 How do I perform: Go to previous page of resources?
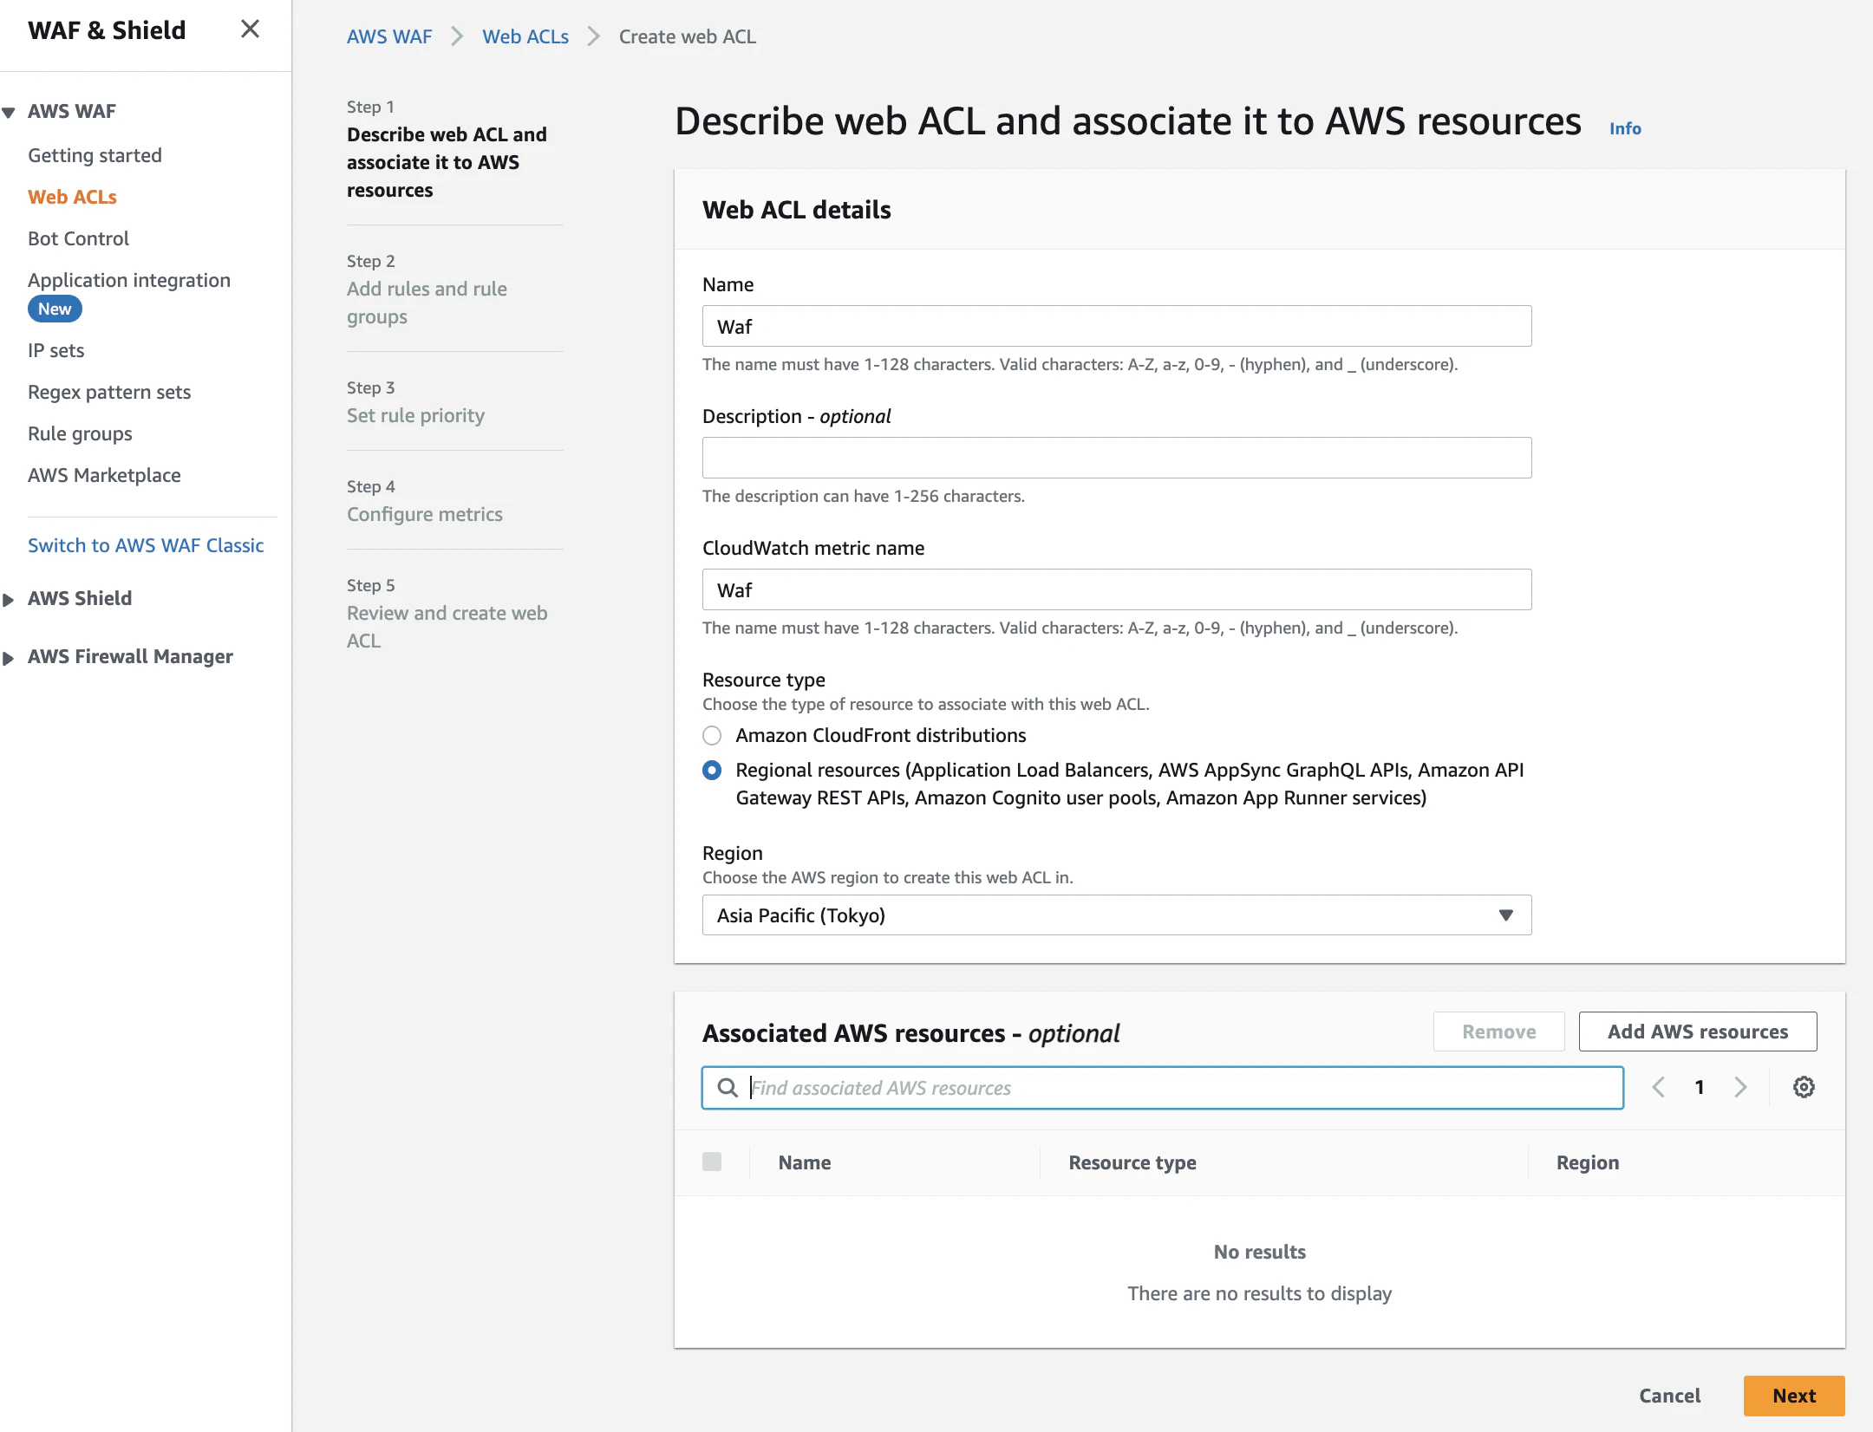[1658, 1088]
